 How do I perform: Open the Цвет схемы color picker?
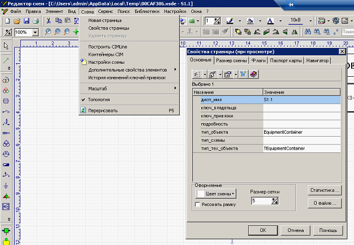[x=217, y=194]
